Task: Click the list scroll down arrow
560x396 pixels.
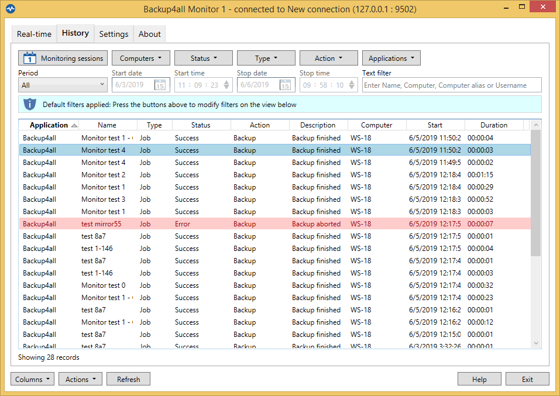Action: coord(535,343)
